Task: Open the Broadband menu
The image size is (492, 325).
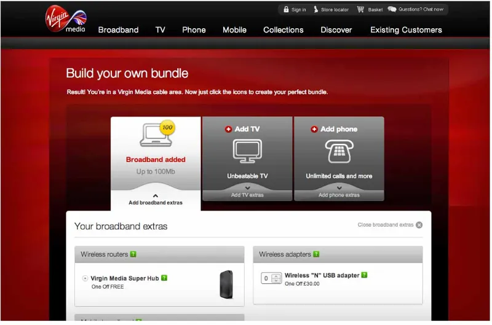Action: point(118,30)
